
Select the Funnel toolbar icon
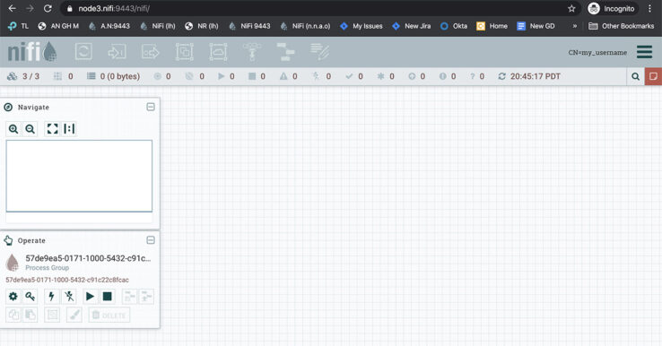(252, 52)
